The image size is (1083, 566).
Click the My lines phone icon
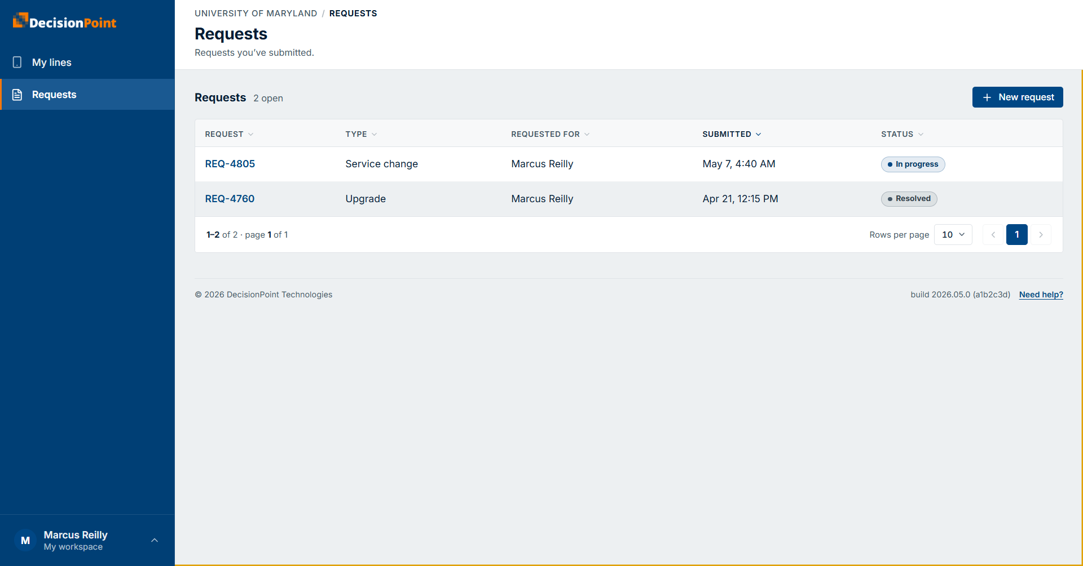(x=17, y=63)
